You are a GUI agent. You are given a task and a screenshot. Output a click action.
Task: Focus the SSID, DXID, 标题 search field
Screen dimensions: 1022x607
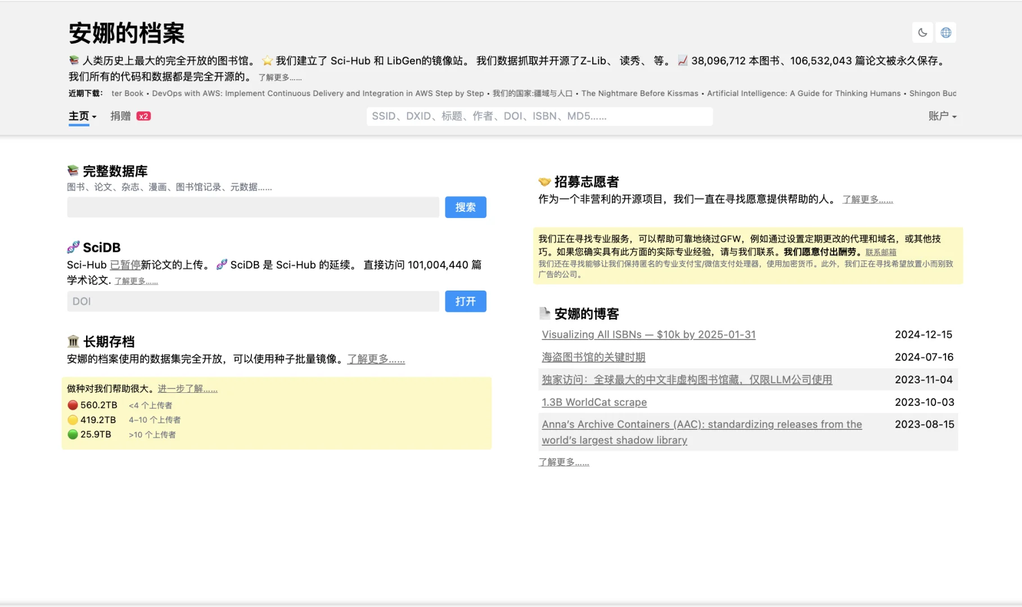539,116
